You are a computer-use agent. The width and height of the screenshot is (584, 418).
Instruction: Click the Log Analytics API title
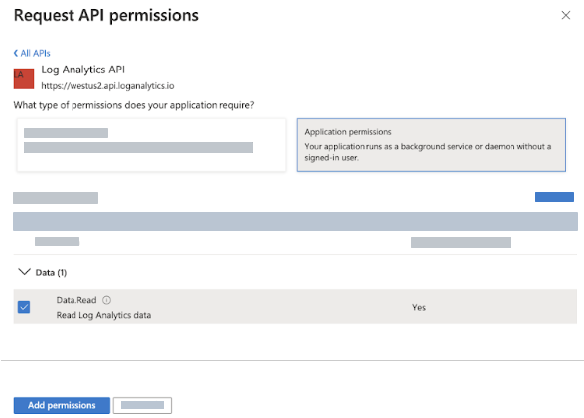click(82, 70)
